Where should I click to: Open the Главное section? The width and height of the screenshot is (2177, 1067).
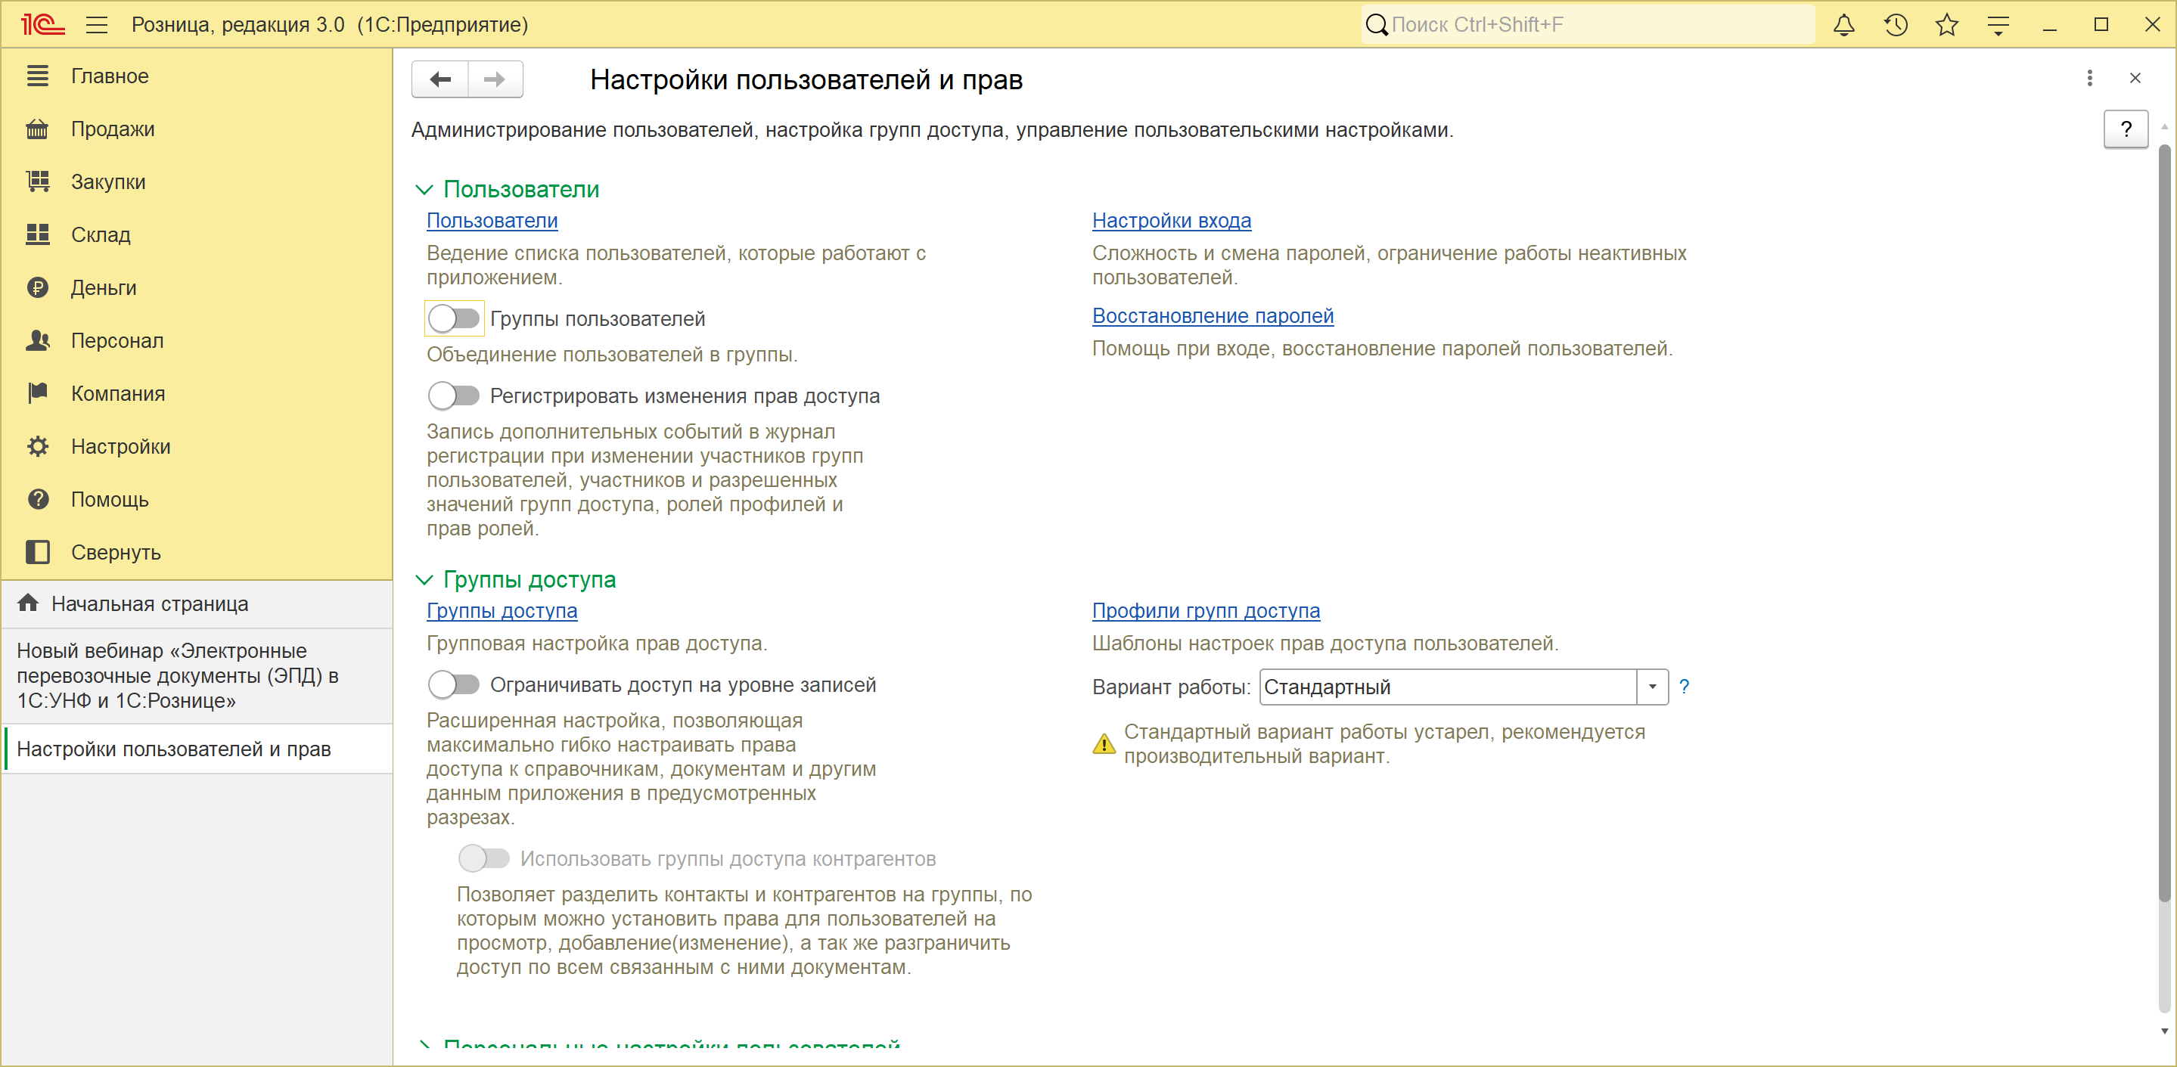pyautogui.click(x=197, y=76)
